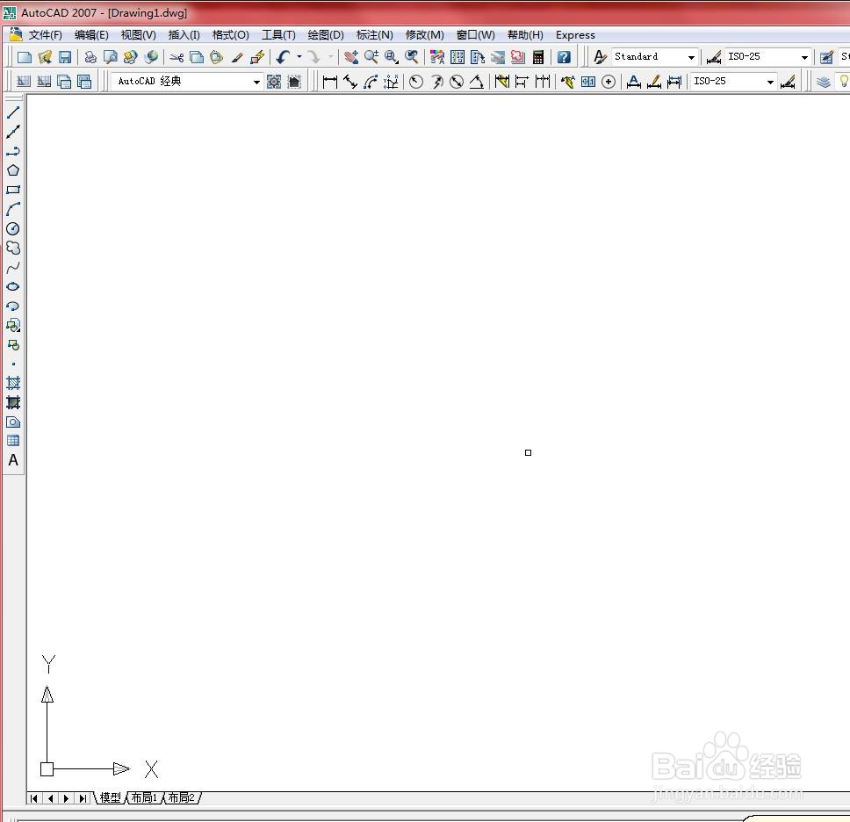Select the Region tool
This screenshot has height=822, width=850.
pyautogui.click(x=13, y=422)
